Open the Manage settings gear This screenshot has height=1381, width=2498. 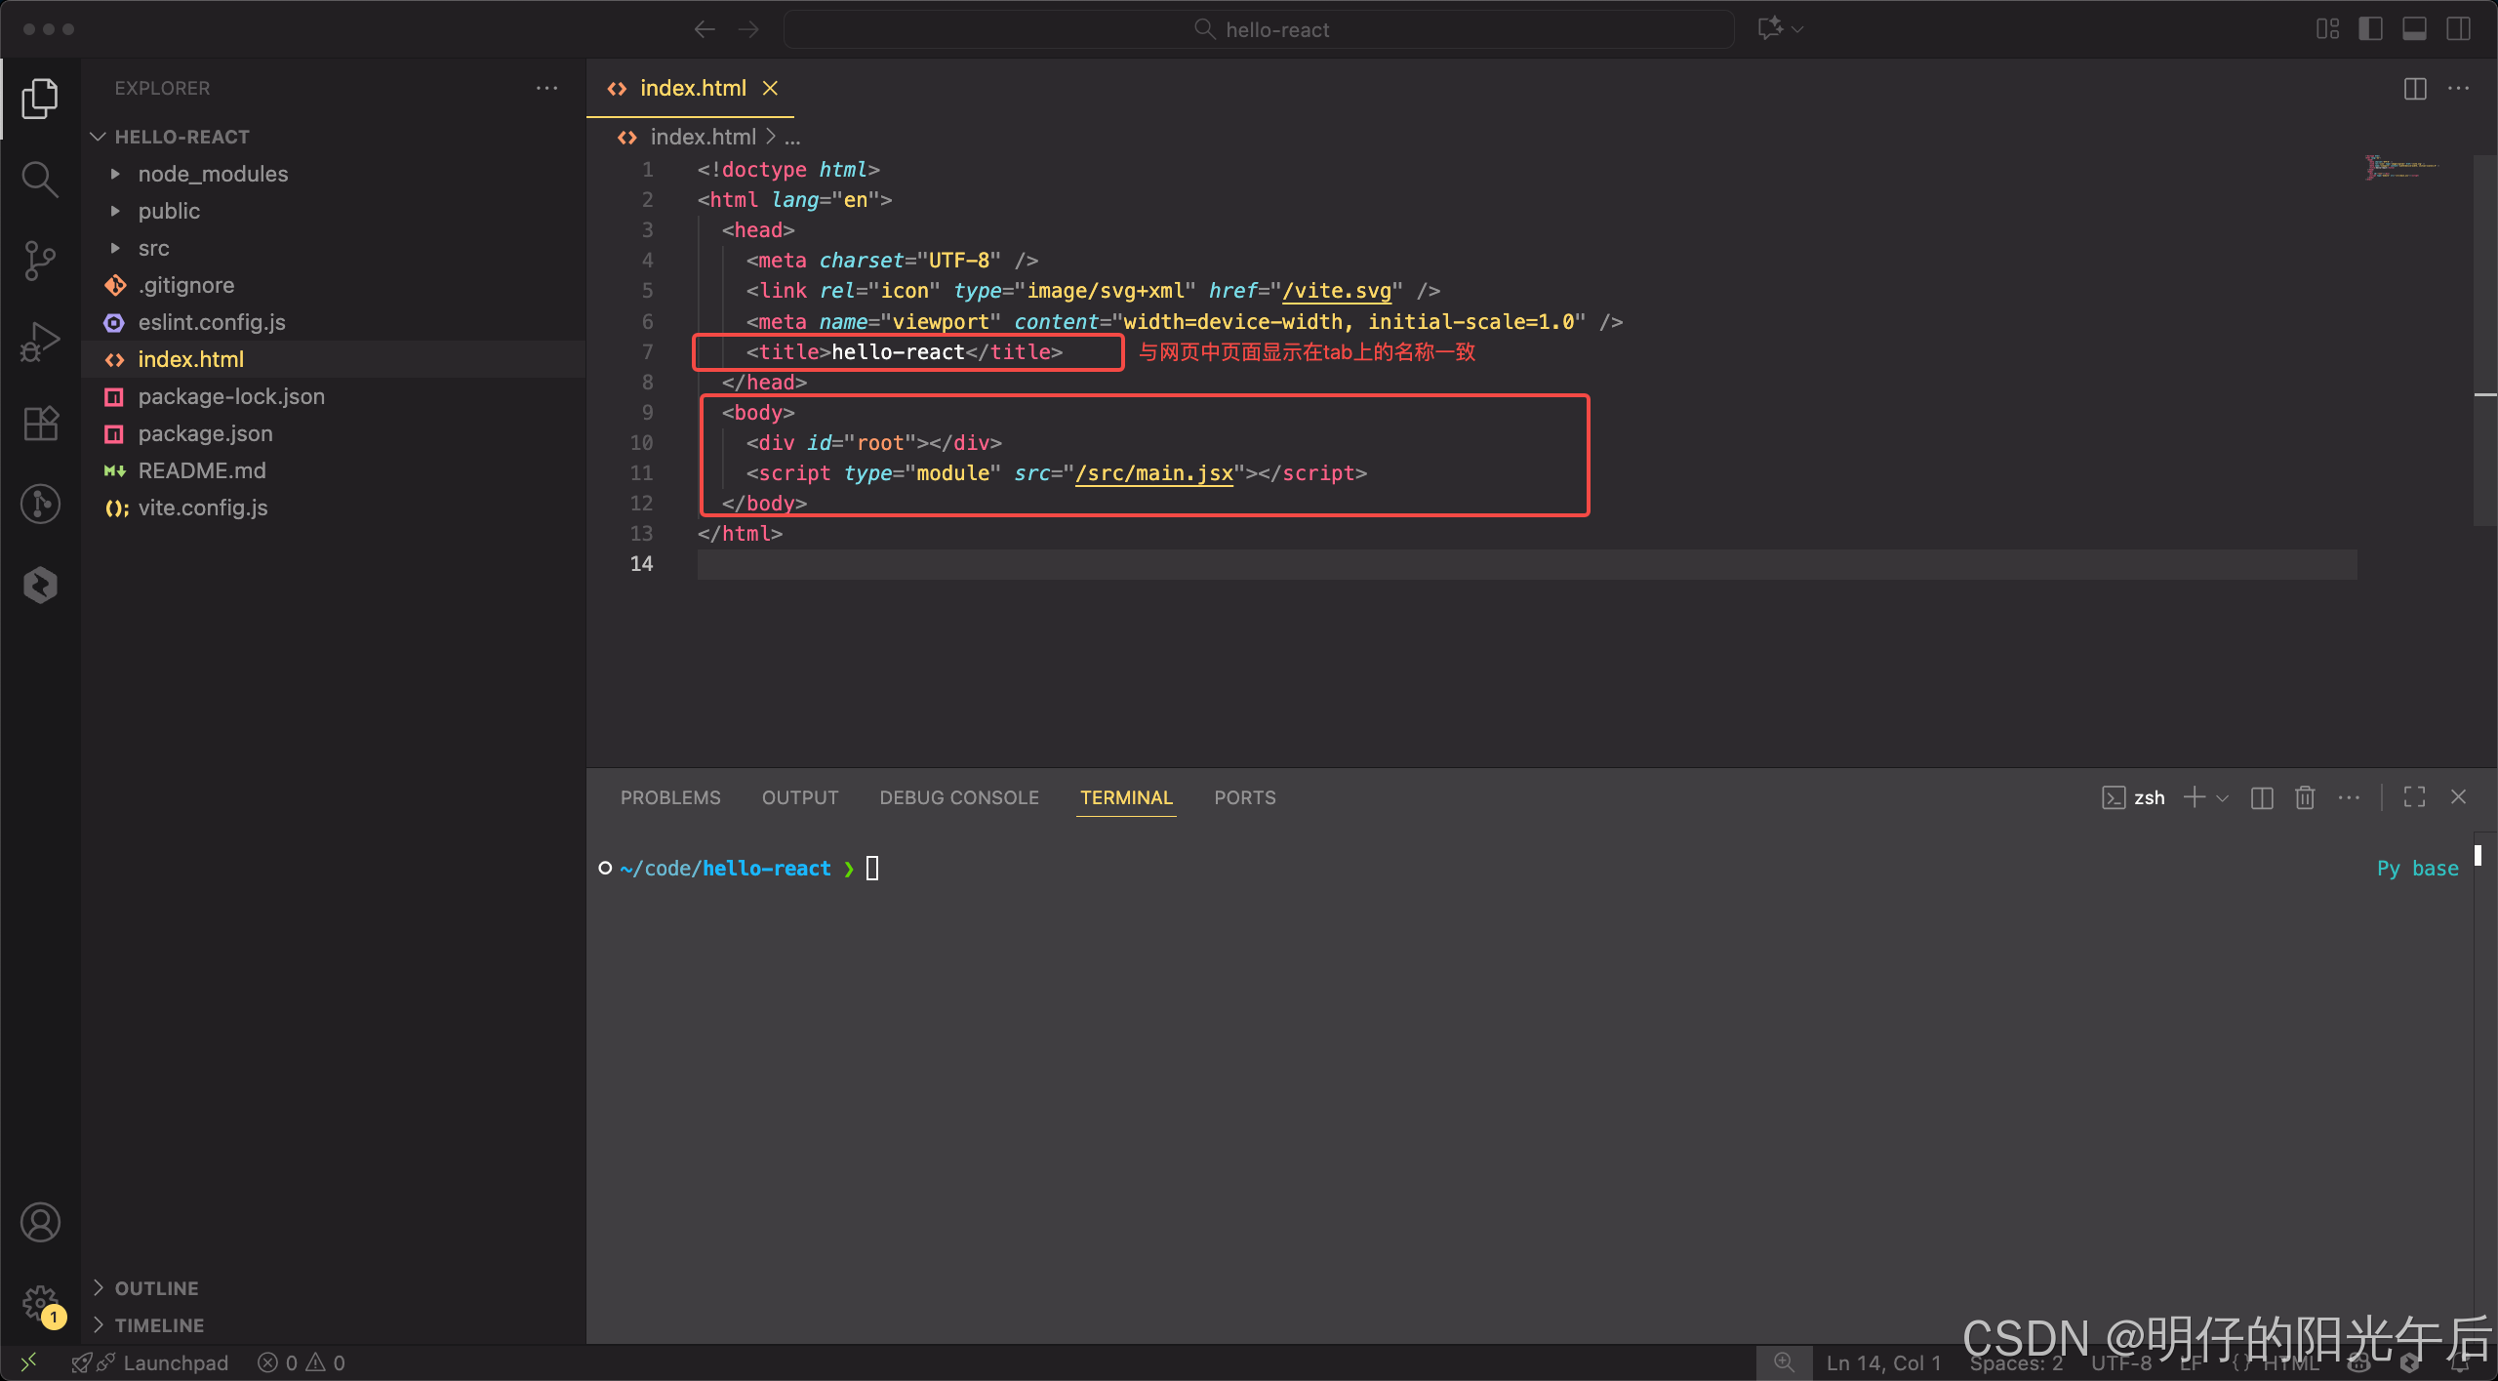pyautogui.click(x=40, y=1302)
